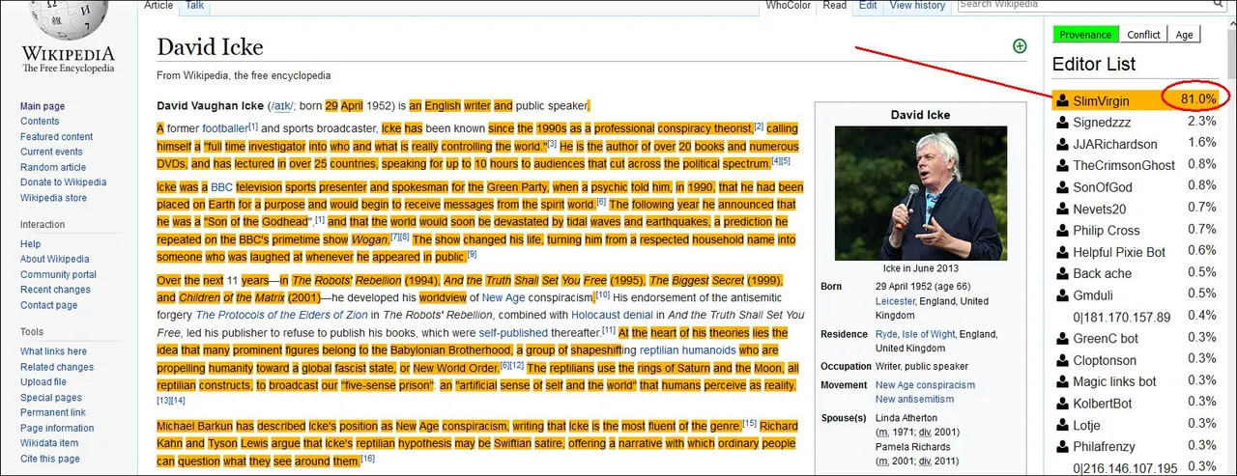Viewport: 1237px width, 476px height.
Task: Click the user icon beside KolbertBot
Action: click(x=1063, y=403)
